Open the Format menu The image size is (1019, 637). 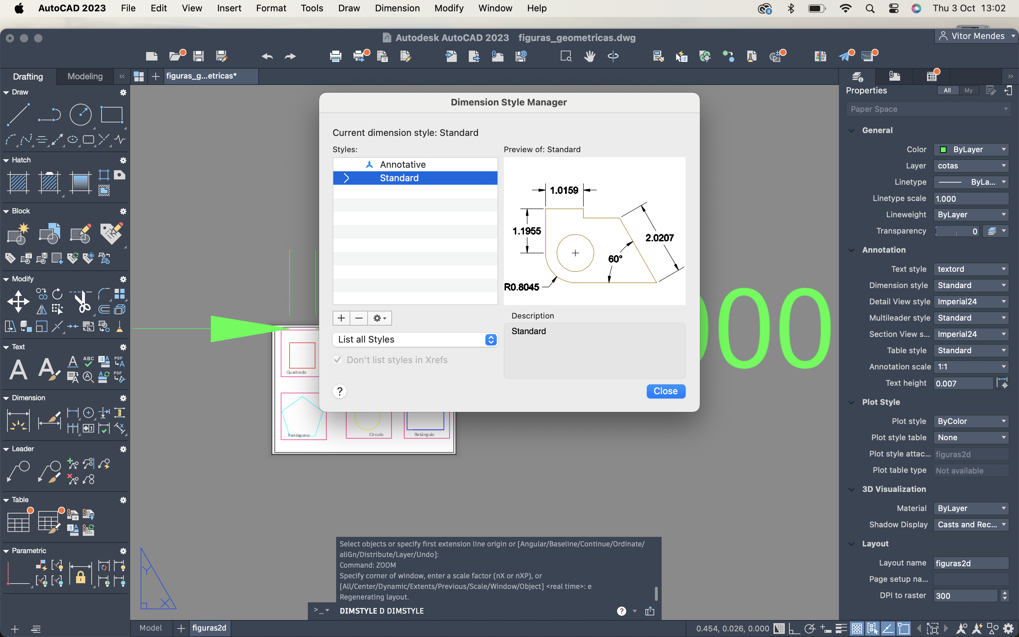[x=271, y=8]
